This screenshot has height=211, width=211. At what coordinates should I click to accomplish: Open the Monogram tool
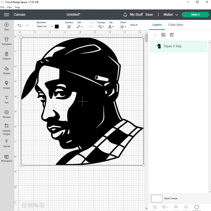(x=7, y=158)
